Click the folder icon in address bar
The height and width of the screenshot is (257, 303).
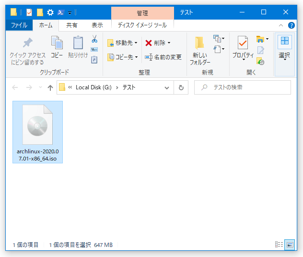62,87
